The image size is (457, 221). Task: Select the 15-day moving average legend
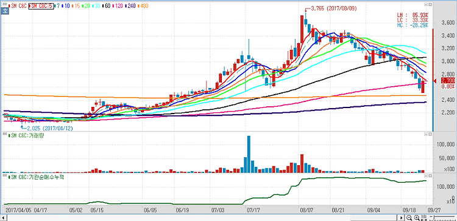[76, 6]
